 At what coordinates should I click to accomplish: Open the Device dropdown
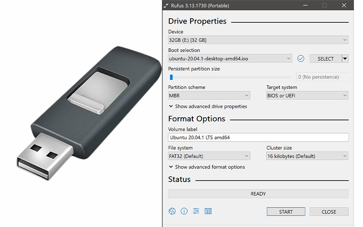pyautogui.click(x=258, y=40)
